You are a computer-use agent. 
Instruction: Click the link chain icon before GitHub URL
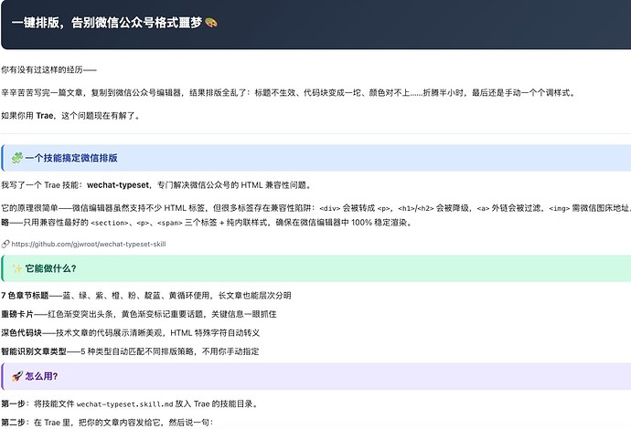[x=5, y=244]
